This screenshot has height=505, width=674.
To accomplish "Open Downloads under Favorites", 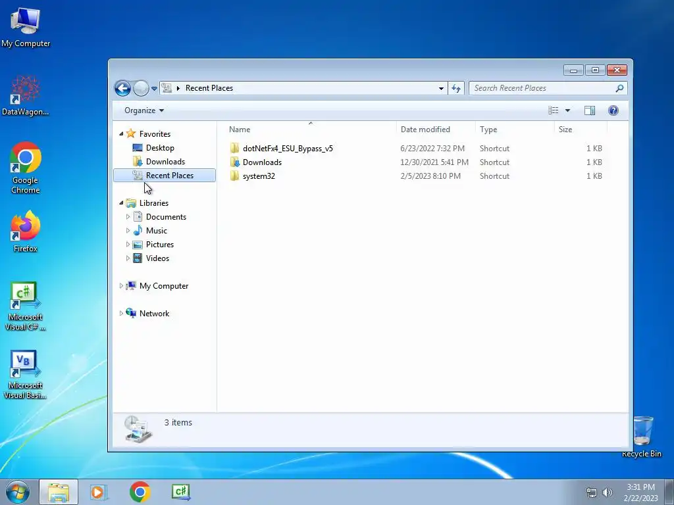I will (x=165, y=162).
